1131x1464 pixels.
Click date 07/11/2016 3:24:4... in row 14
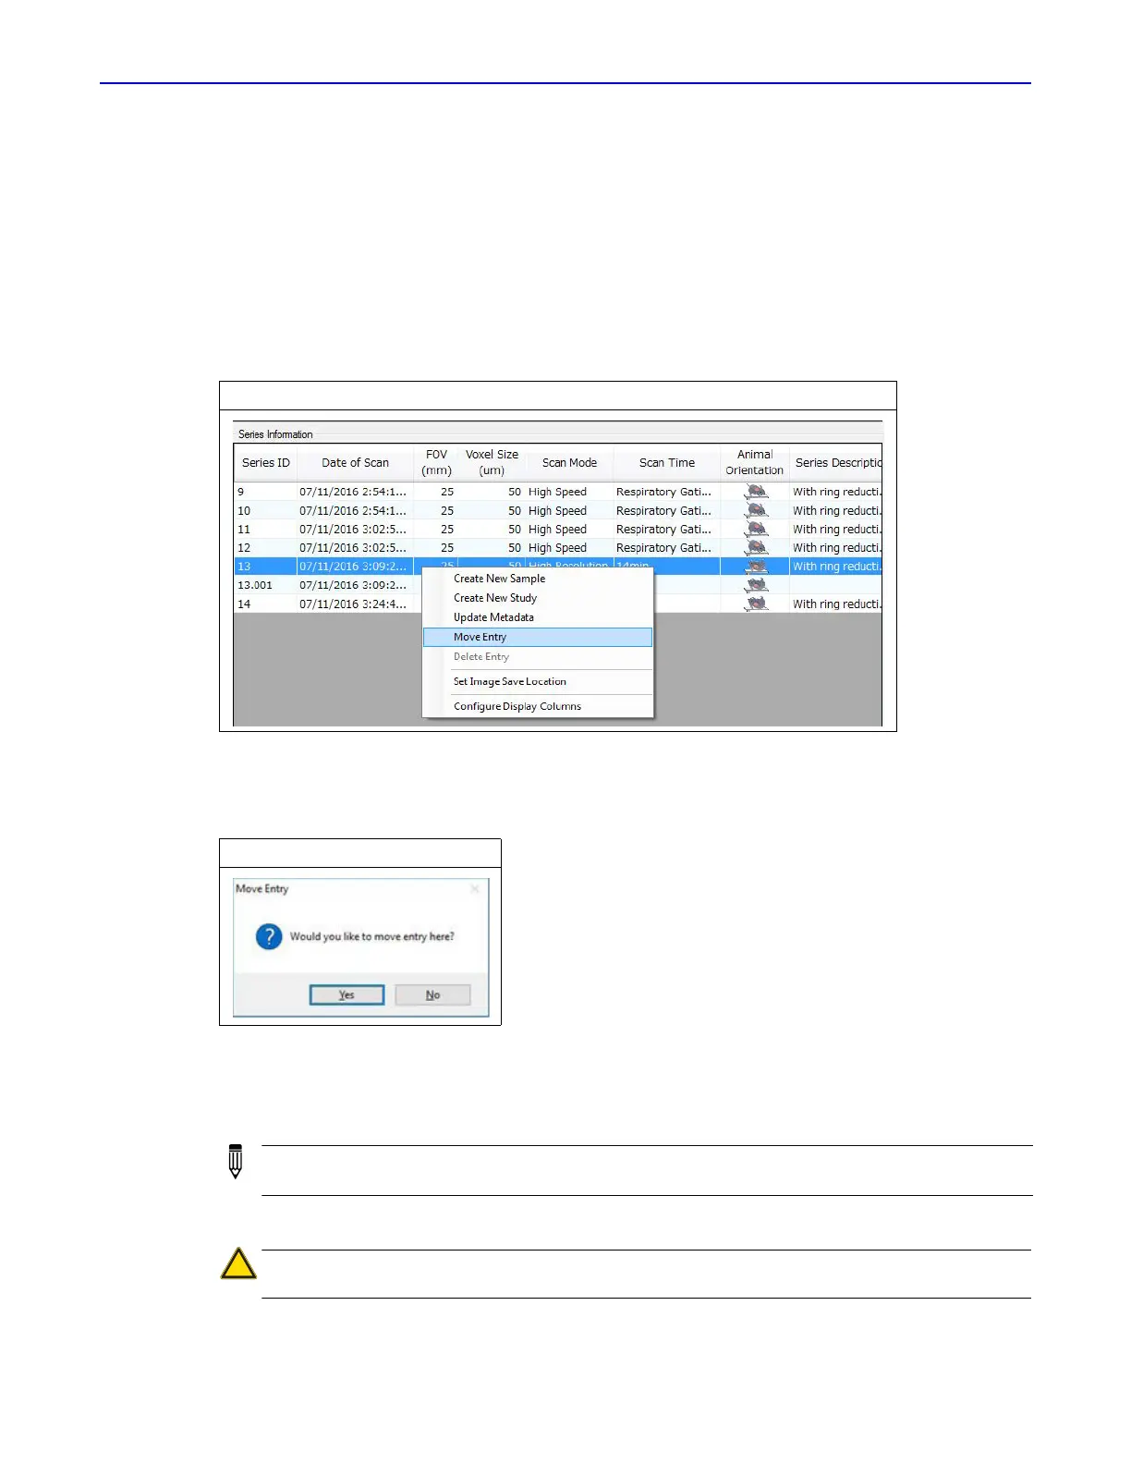(353, 604)
